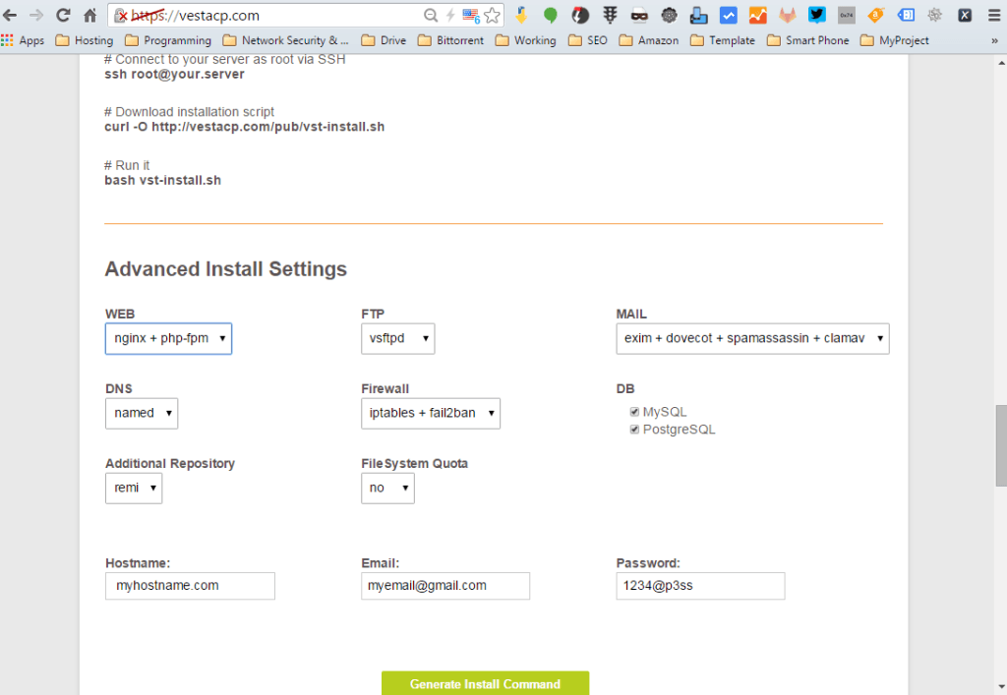
Task: Open the Chrome hamburger menu
Action: 994,15
